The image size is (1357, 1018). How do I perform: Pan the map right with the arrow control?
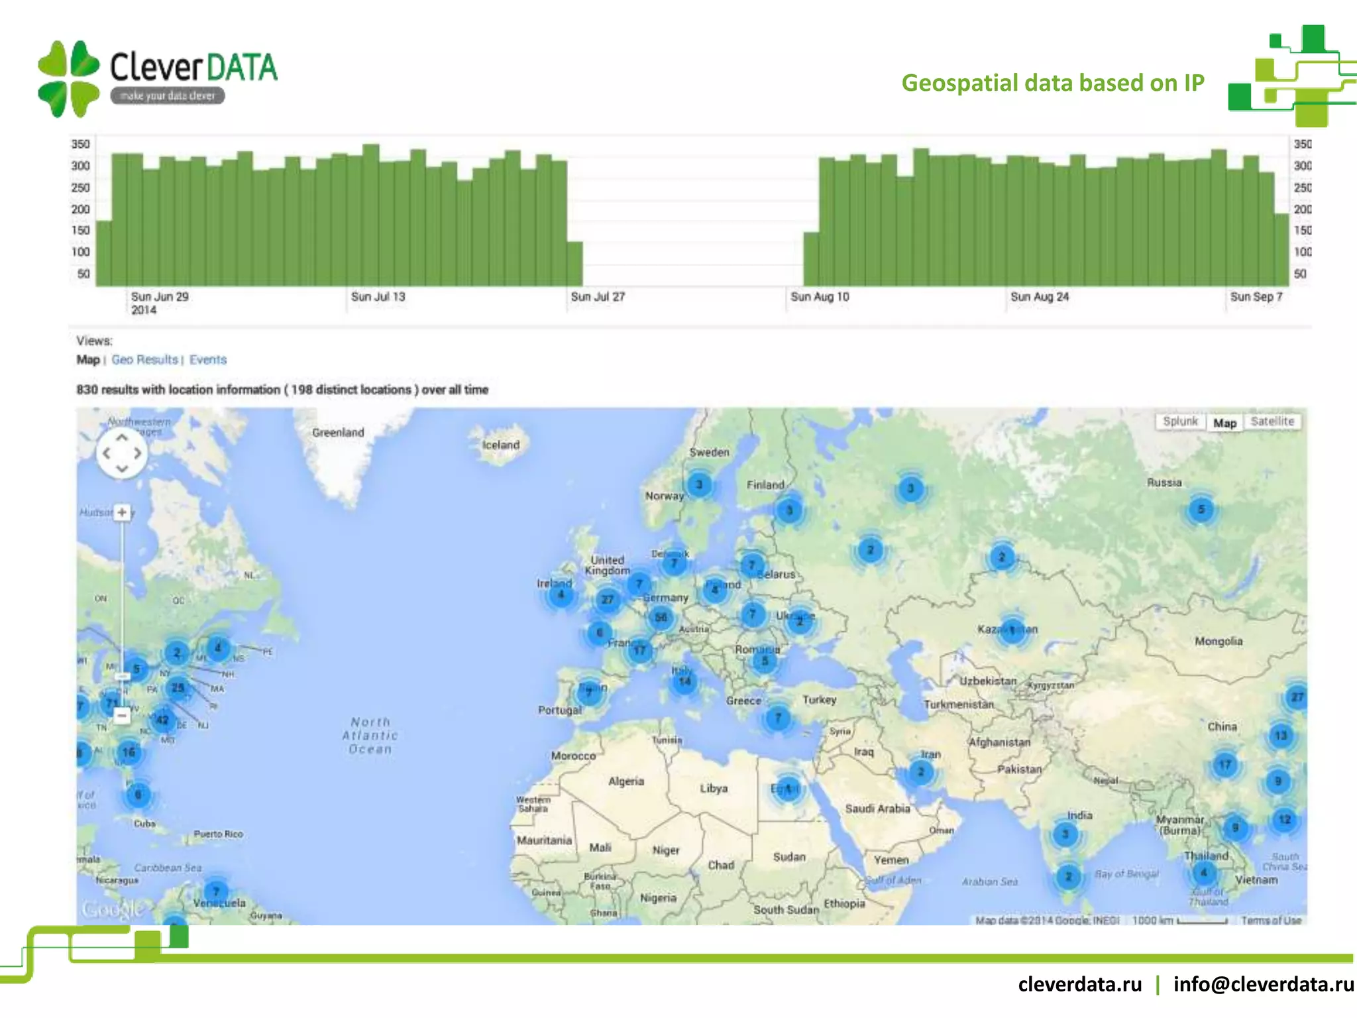click(x=137, y=453)
